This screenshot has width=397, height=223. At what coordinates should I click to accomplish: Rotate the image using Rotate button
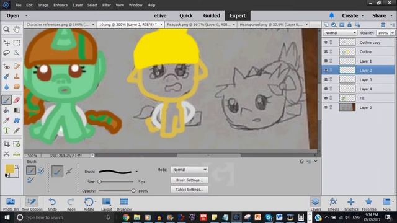coord(89,204)
